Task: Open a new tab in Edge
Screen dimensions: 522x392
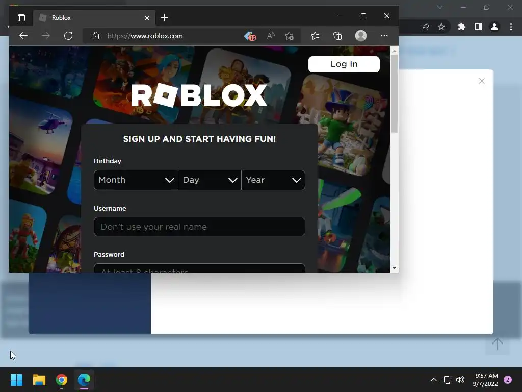Action: click(x=164, y=18)
